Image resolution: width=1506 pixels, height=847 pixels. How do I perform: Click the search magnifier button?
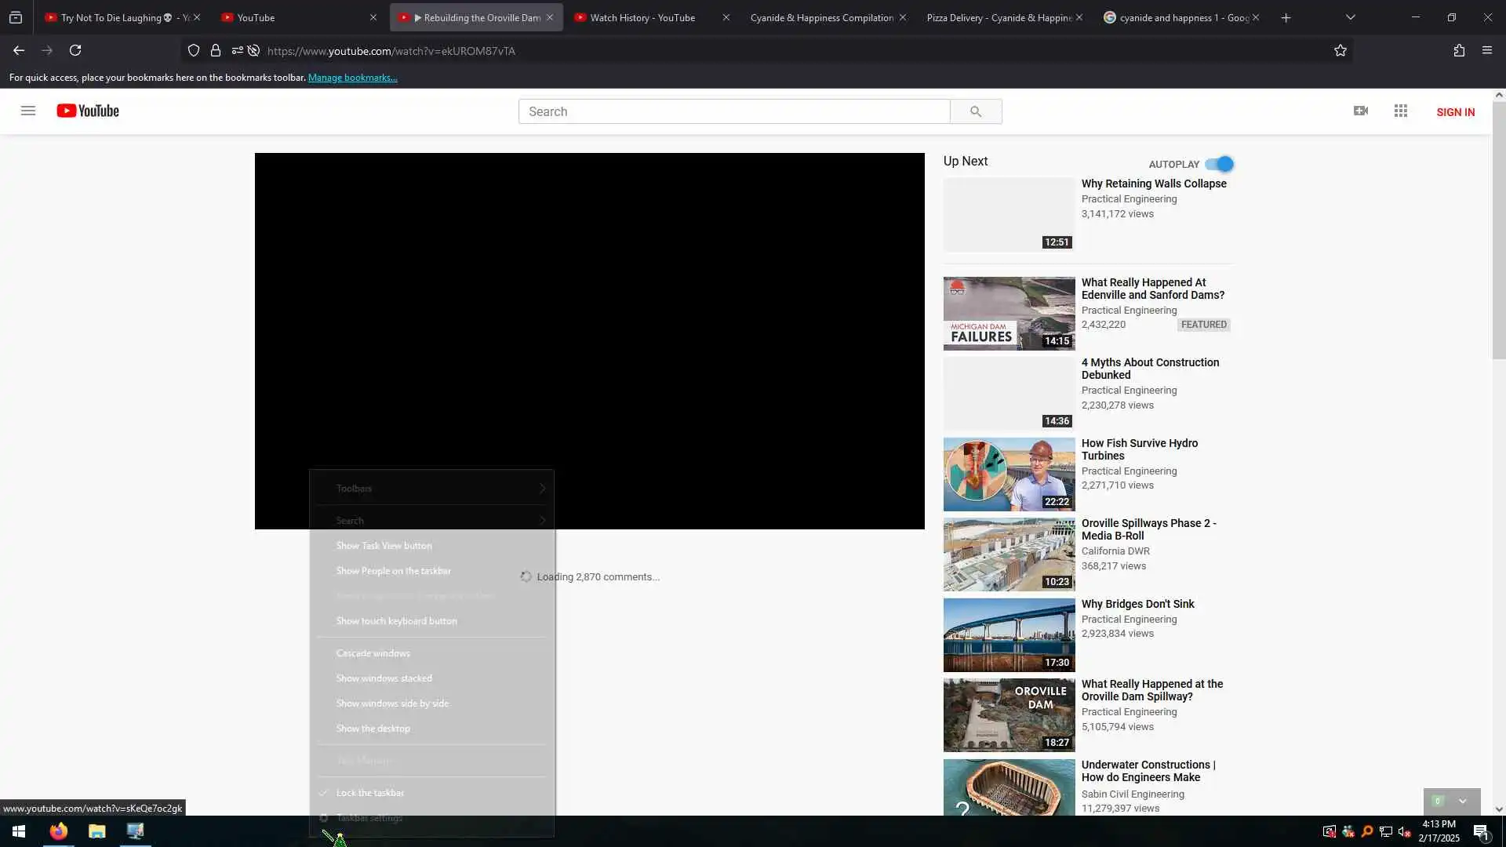point(975,111)
